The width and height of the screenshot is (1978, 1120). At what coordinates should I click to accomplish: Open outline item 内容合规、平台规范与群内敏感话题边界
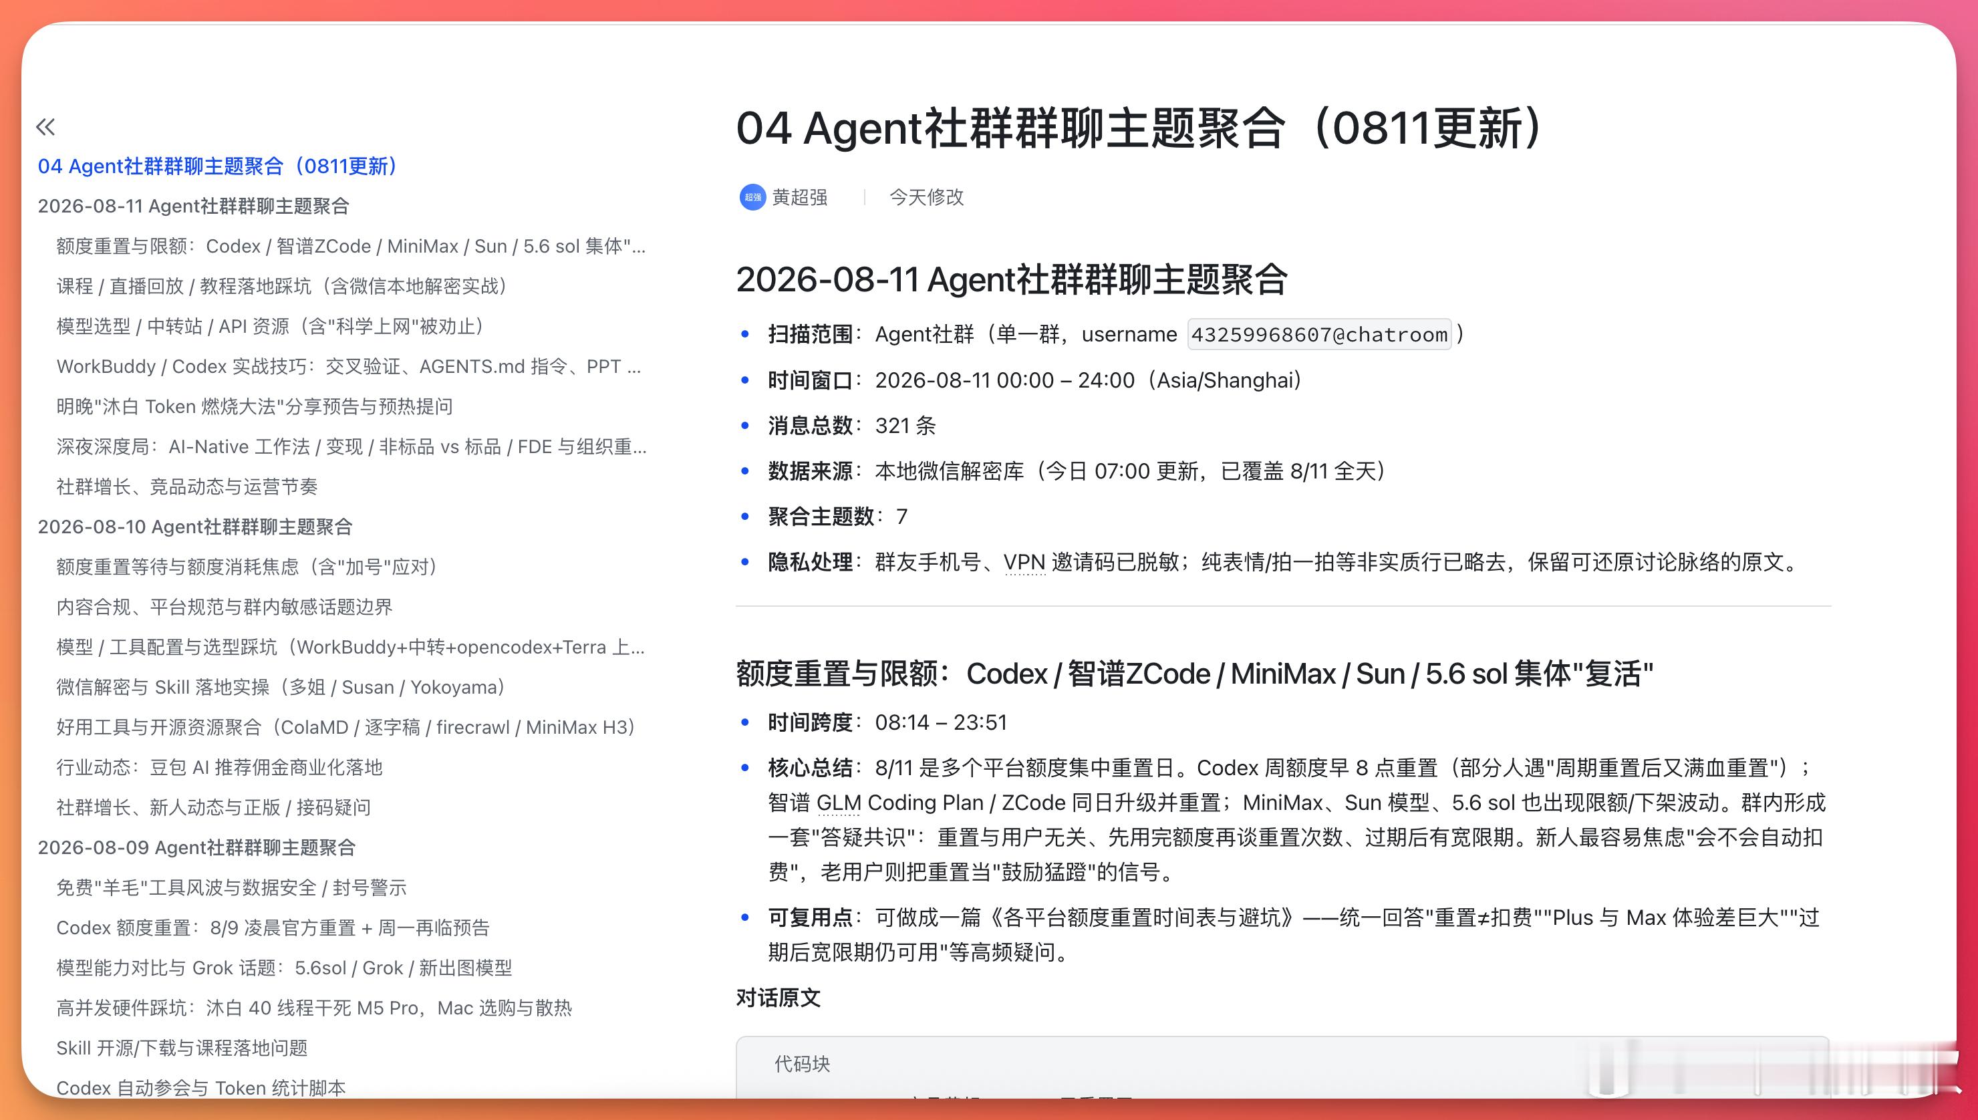pyautogui.click(x=225, y=607)
